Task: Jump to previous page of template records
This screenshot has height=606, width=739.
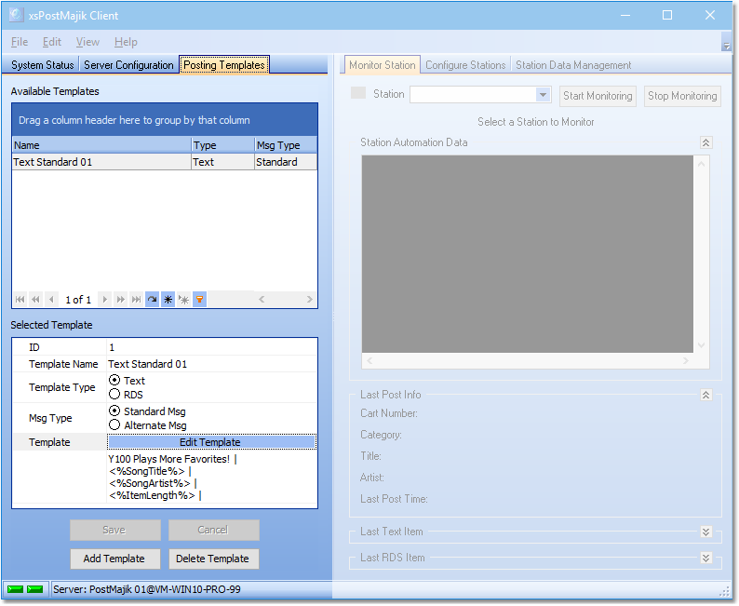Action: [x=35, y=300]
